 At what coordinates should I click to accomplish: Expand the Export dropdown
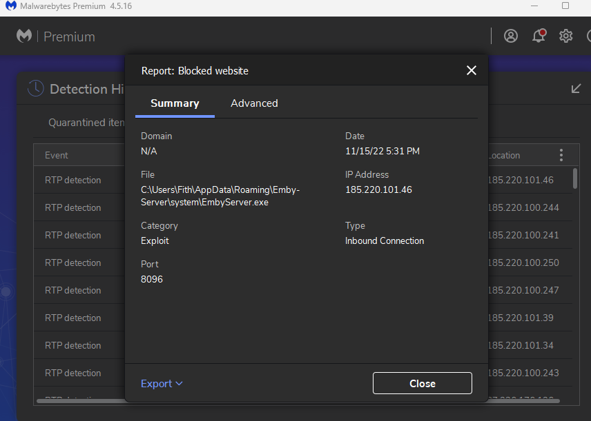pos(162,383)
